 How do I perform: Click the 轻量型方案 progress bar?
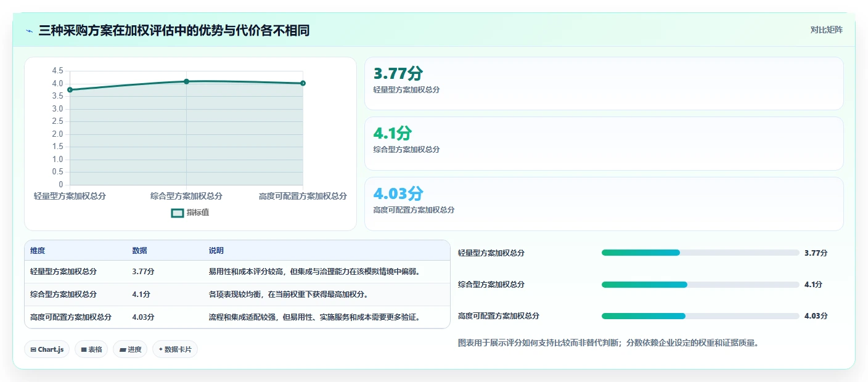click(700, 253)
